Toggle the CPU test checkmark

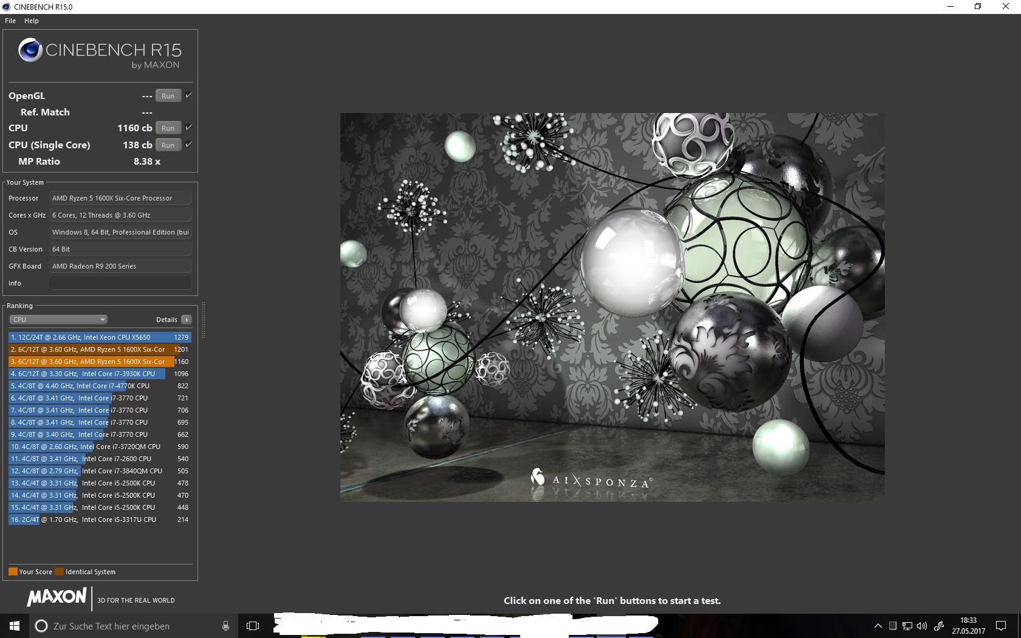(x=188, y=128)
